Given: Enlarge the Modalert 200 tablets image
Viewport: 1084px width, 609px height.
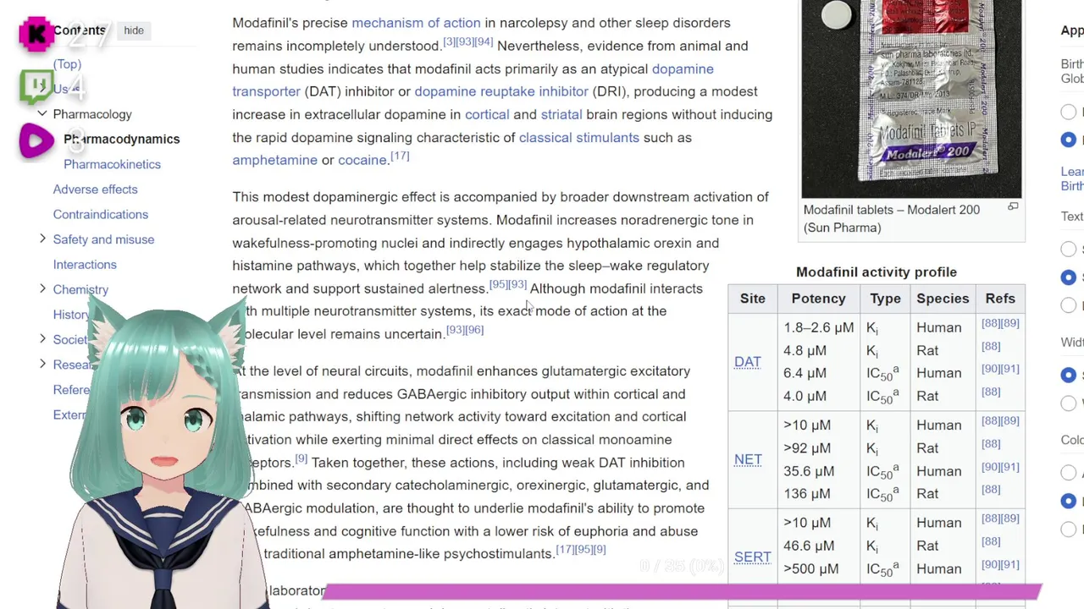Looking at the screenshot, I should (1012, 206).
